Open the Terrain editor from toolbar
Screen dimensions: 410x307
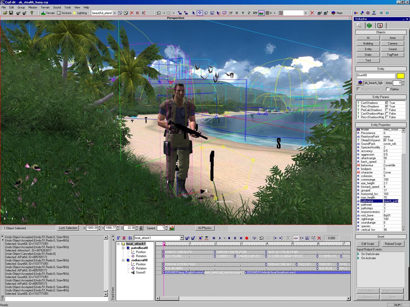(48, 13)
